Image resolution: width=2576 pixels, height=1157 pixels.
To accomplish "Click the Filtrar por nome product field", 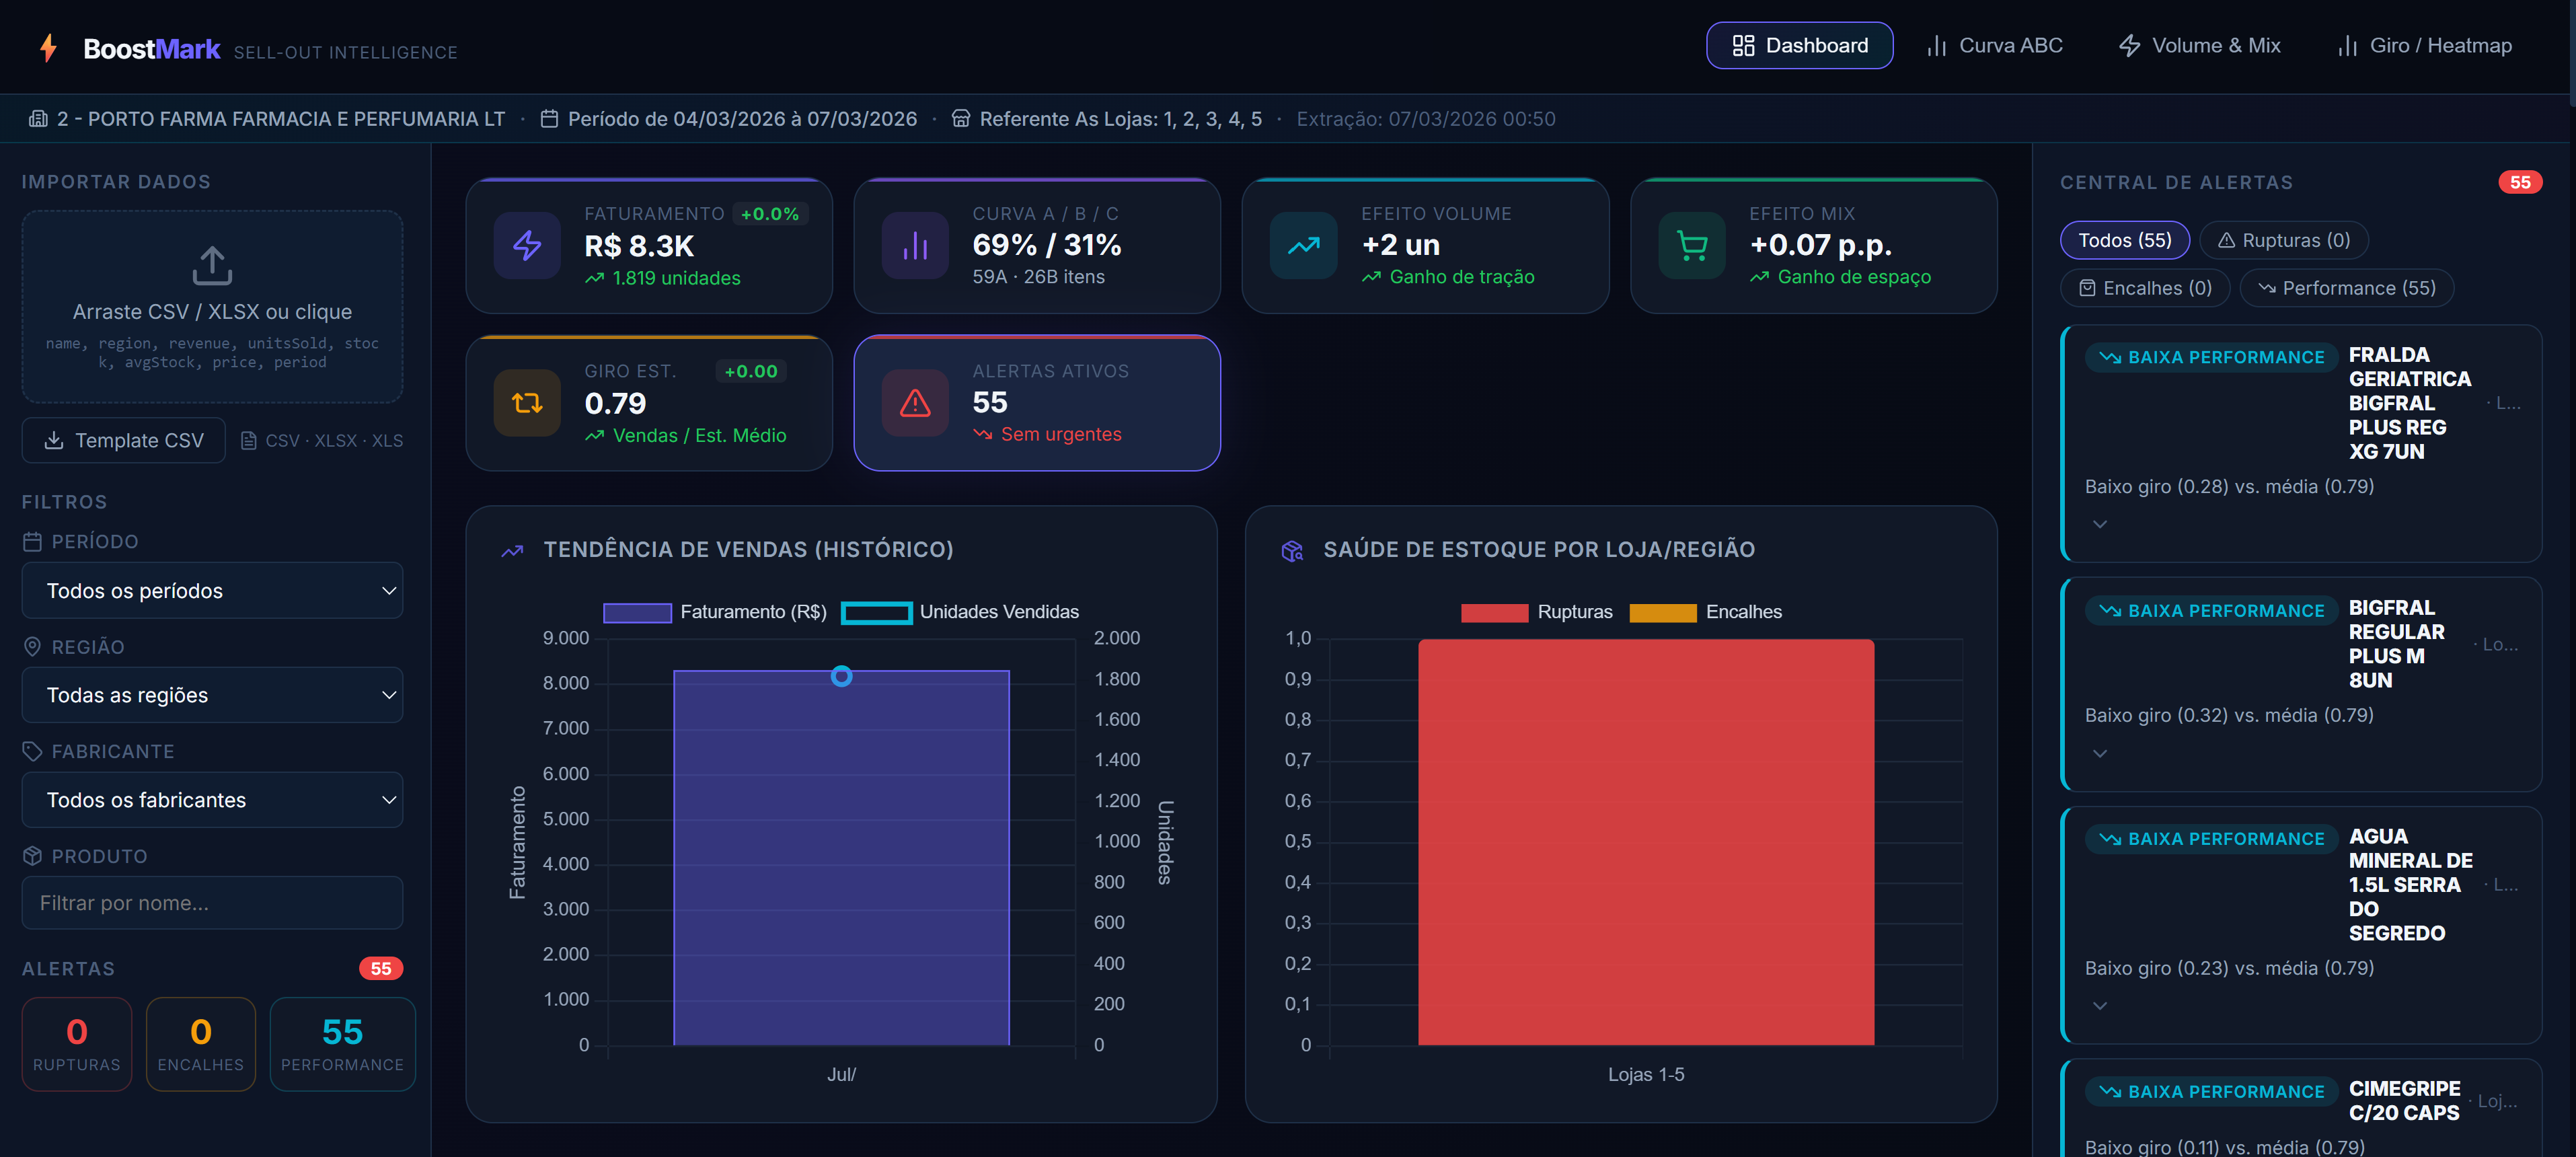I will pos(212,902).
